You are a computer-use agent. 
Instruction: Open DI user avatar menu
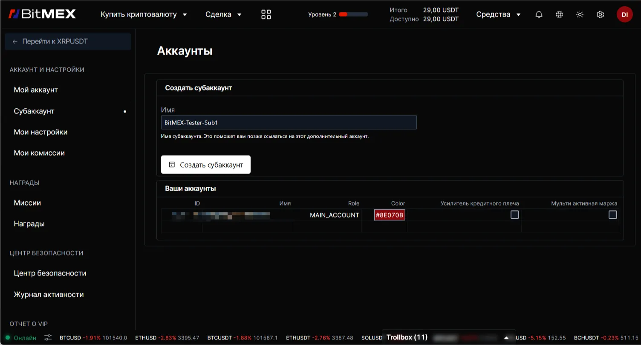[624, 14]
